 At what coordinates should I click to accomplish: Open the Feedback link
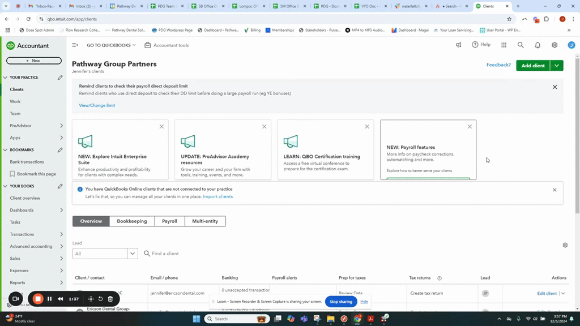[x=498, y=65]
